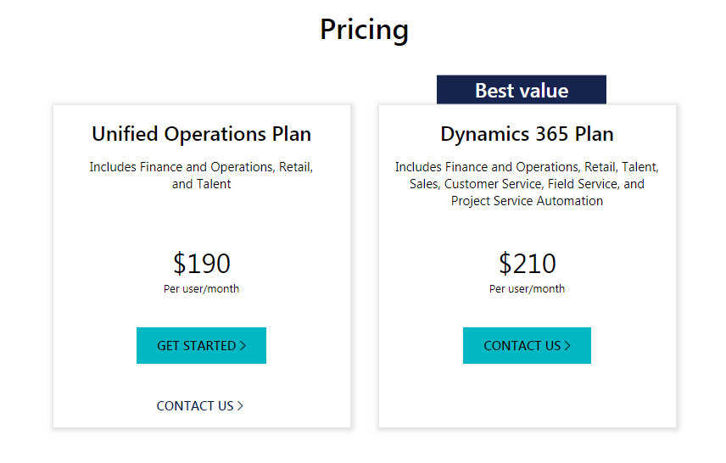Click the Dynamics 365 Plan heading
The width and height of the screenshot is (726, 463).
click(527, 134)
